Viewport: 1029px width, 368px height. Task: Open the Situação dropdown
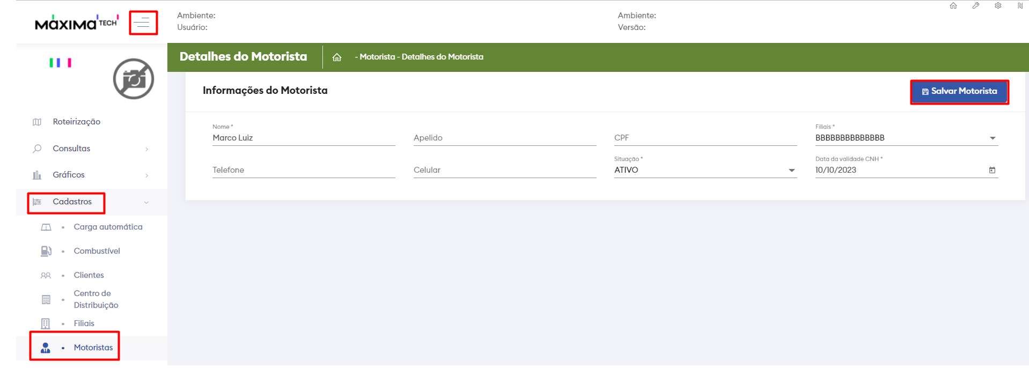click(791, 171)
